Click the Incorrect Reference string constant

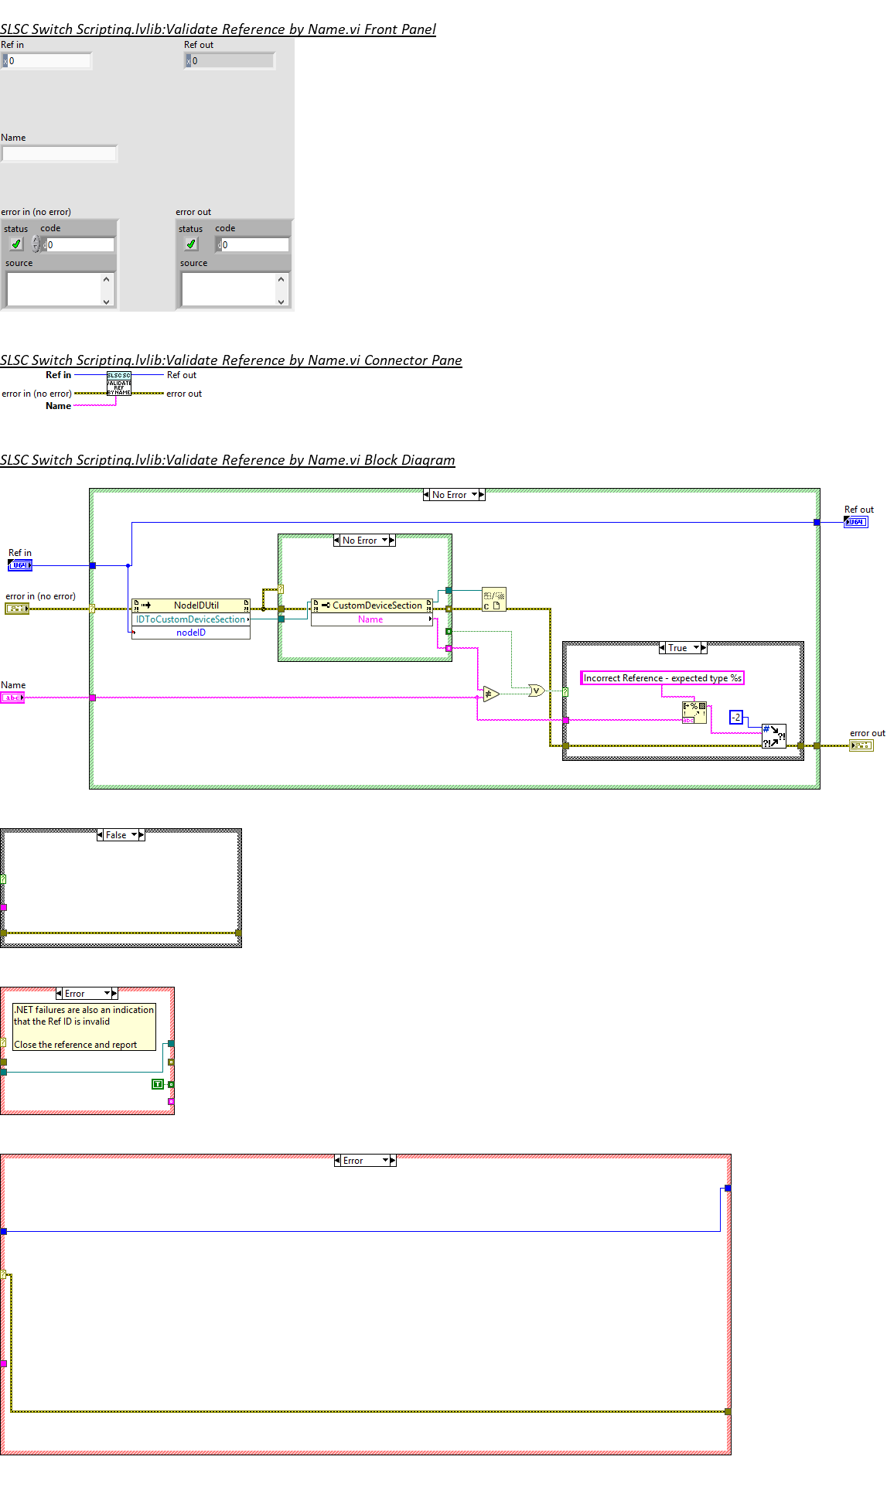click(662, 678)
